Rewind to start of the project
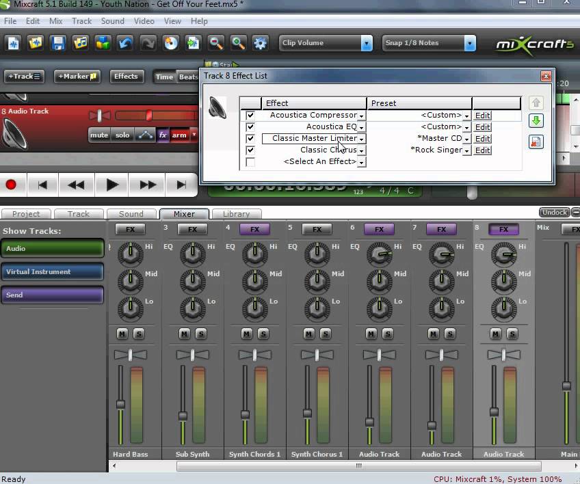 point(42,185)
